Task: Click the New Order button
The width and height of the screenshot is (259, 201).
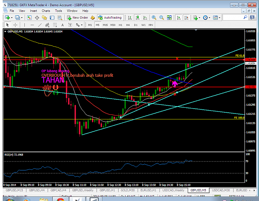Action: 77,17
